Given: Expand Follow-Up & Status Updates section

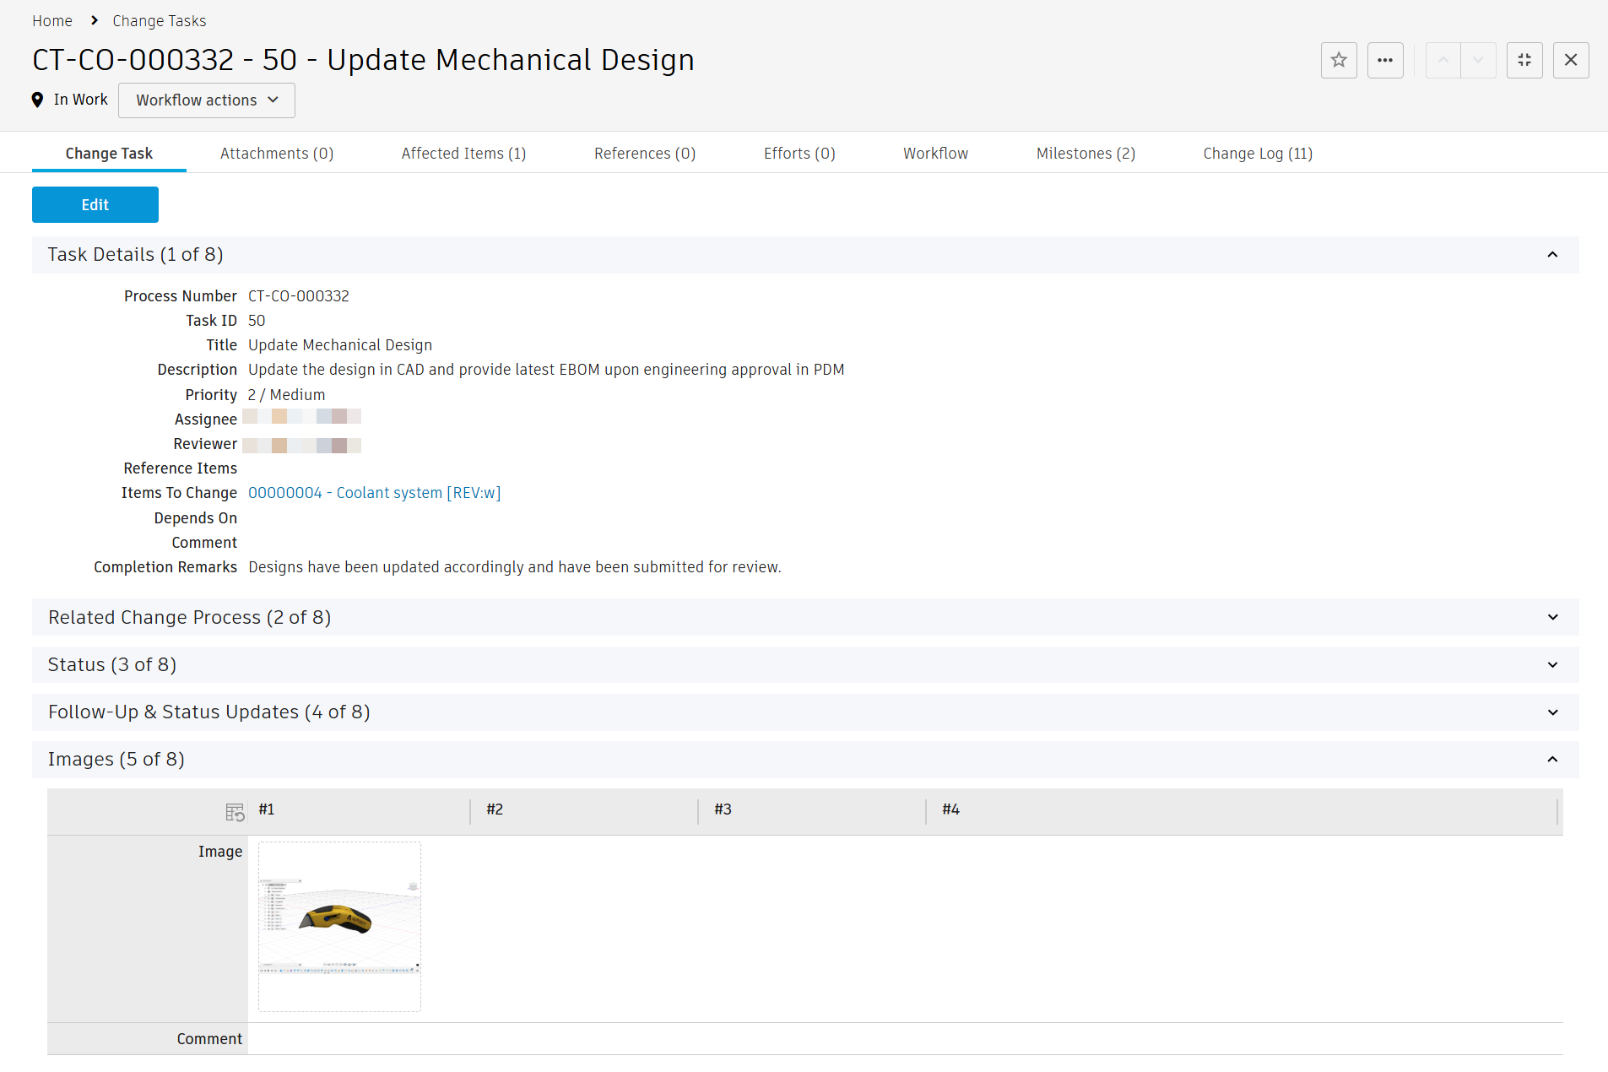Looking at the screenshot, I should [1552, 712].
